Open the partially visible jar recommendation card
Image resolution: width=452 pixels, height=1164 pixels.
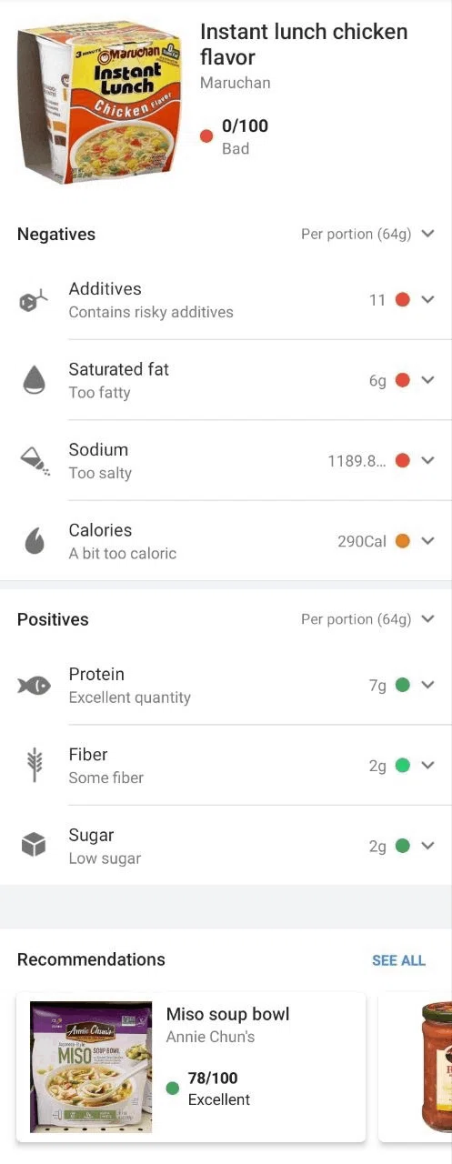pos(415,1067)
